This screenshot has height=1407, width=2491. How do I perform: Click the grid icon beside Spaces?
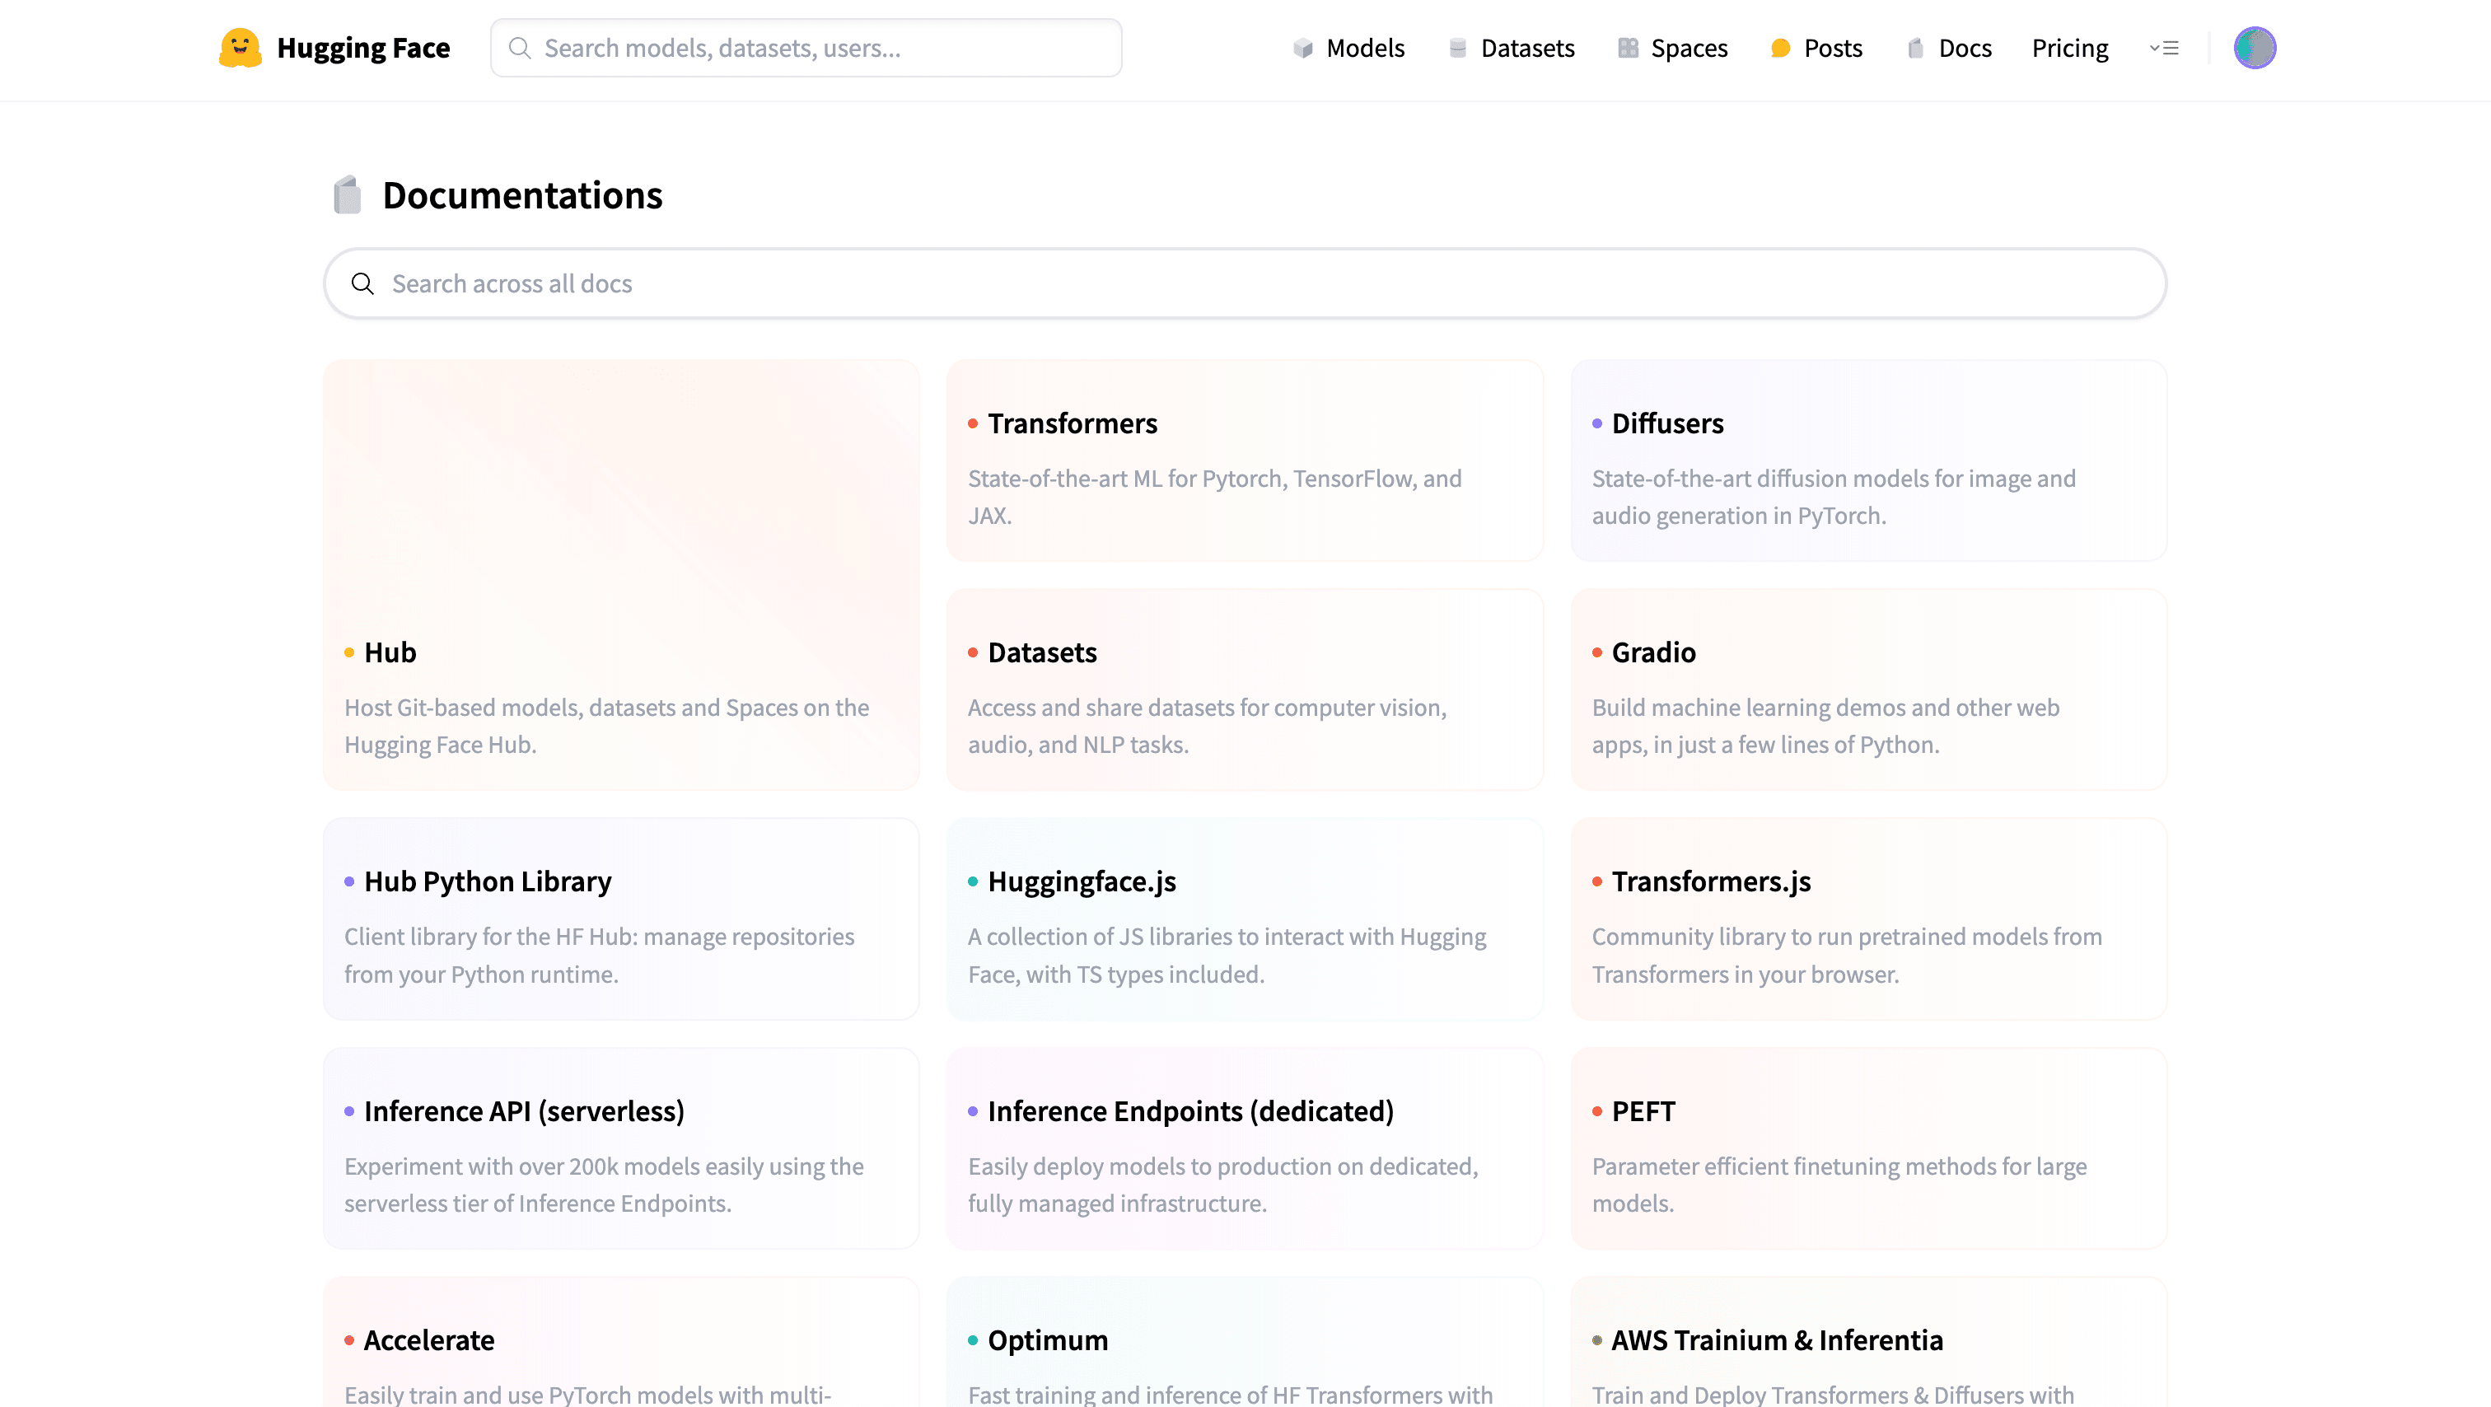[1629, 48]
